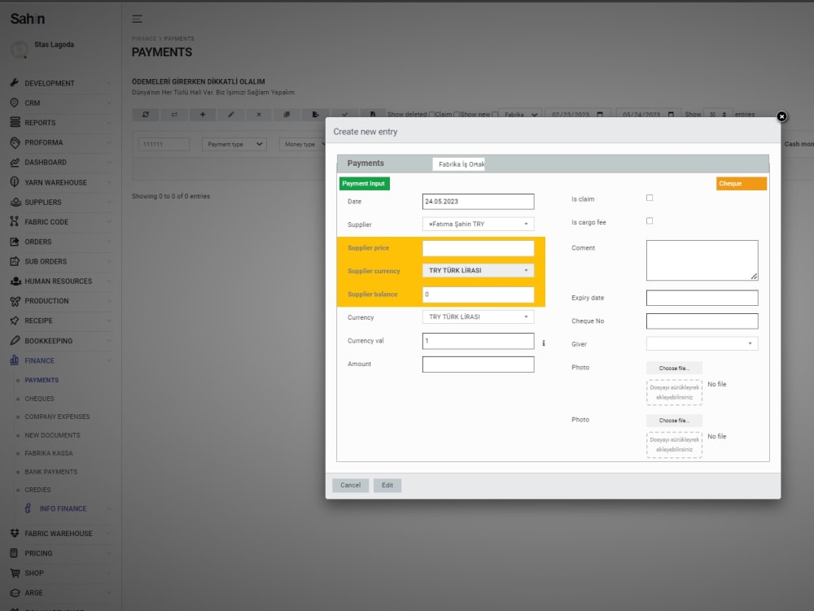Screen dimensions: 814x611
Task: Click the X delete icon in the toolbar
Action: [258, 115]
